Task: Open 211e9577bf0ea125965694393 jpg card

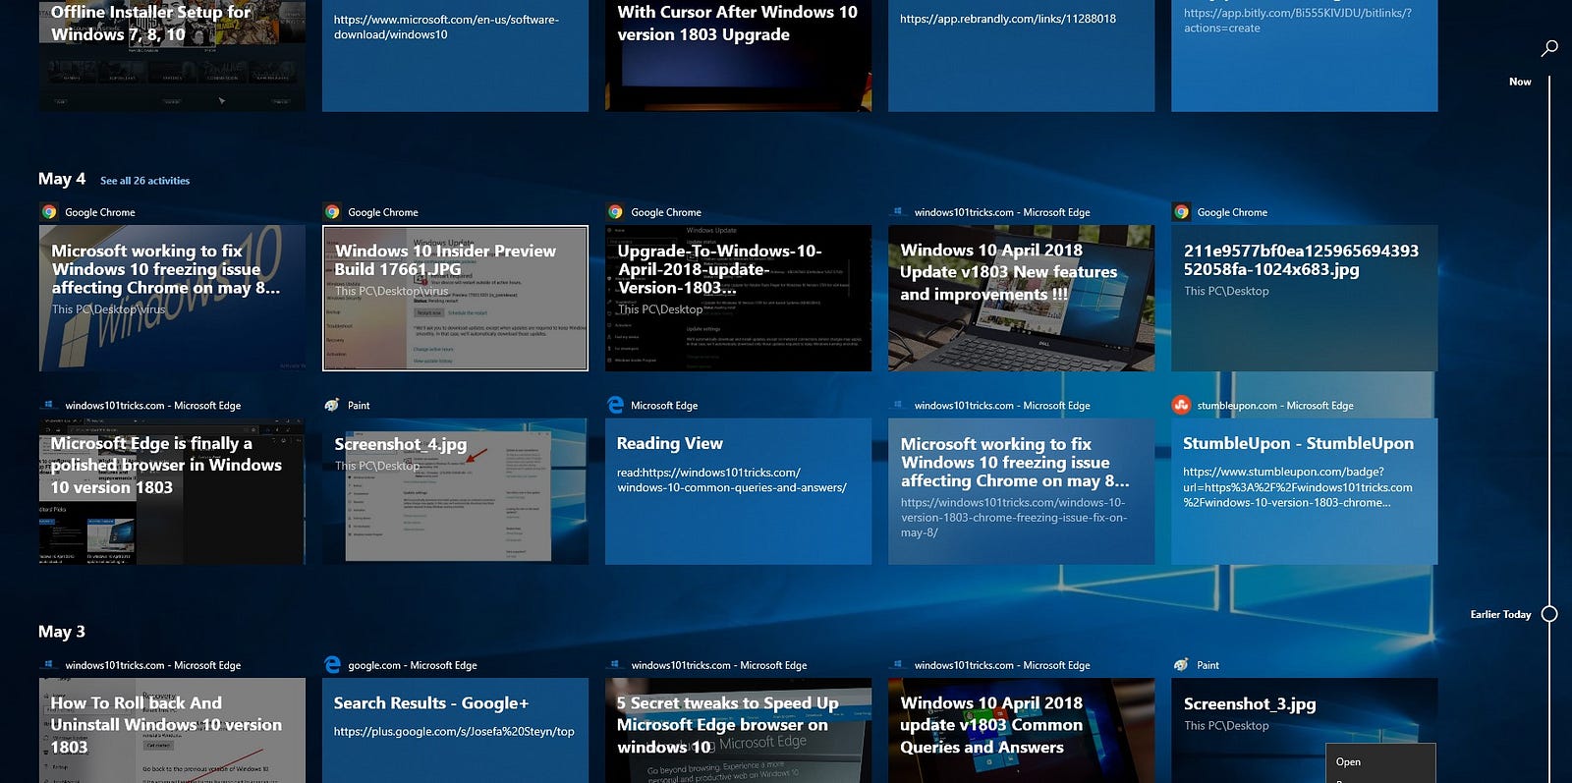Action: point(1304,299)
